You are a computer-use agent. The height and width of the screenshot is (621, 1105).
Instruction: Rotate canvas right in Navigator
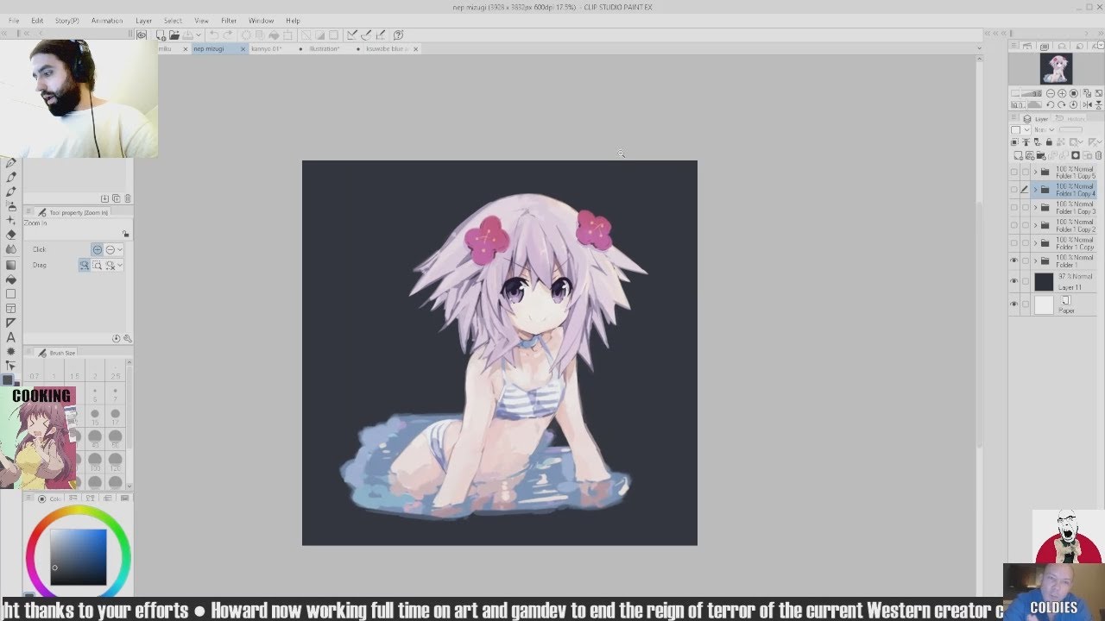[x=1062, y=104]
